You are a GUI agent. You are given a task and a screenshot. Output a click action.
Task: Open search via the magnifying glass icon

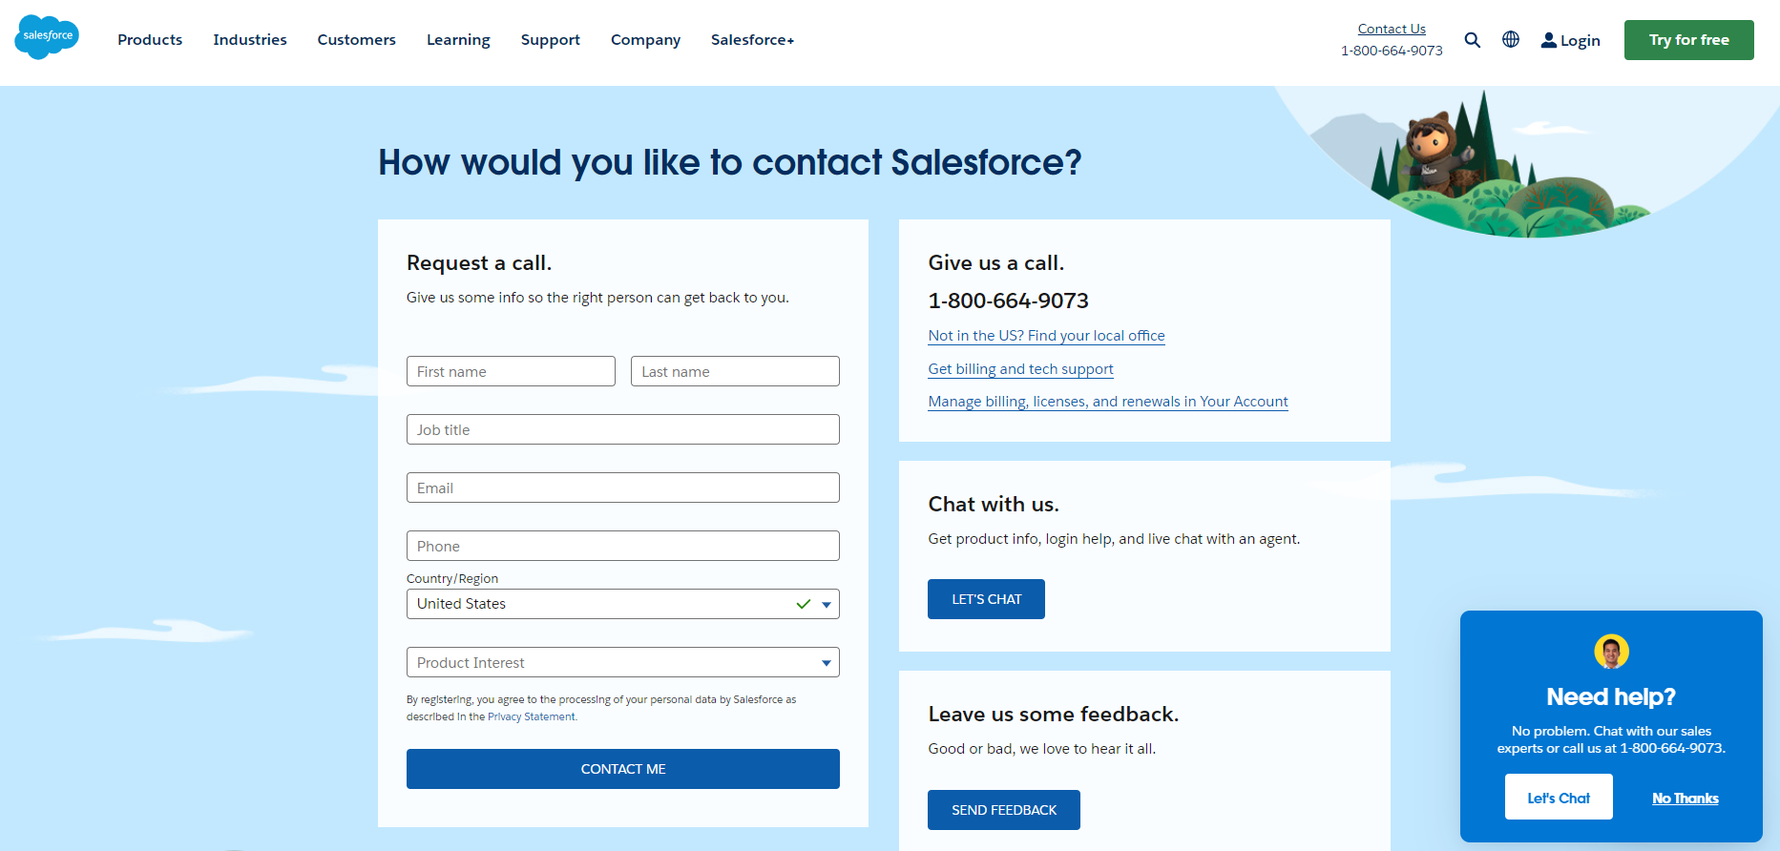1473,40
